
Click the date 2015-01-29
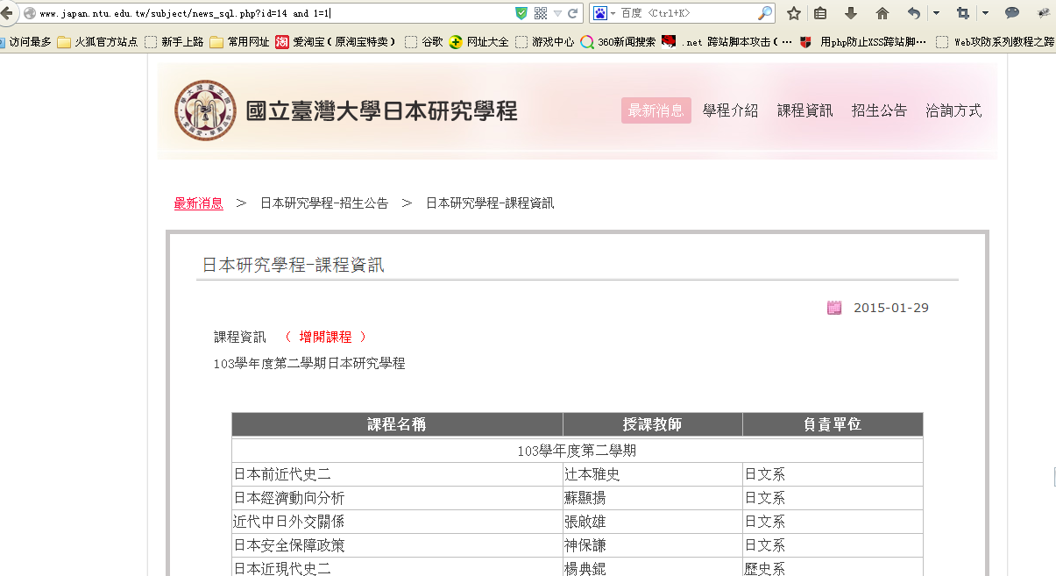click(x=891, y=308)
